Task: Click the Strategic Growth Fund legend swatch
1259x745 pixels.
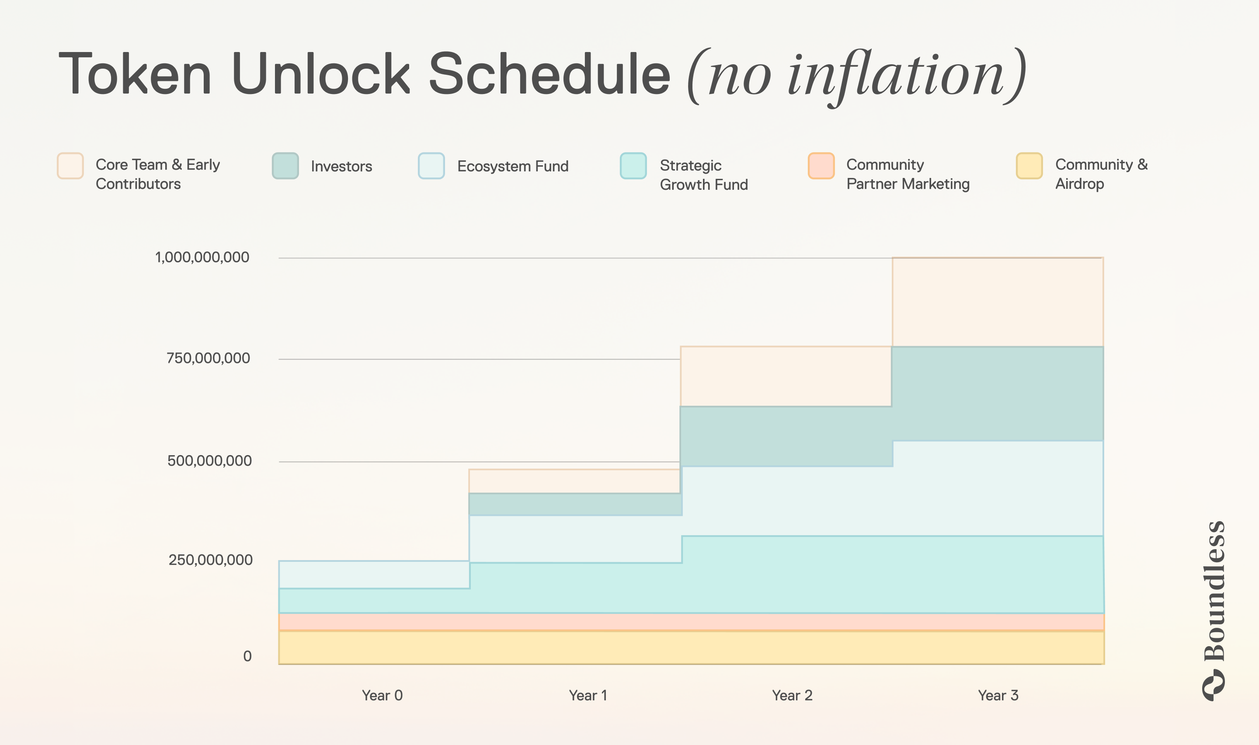Action: (633, 166)
